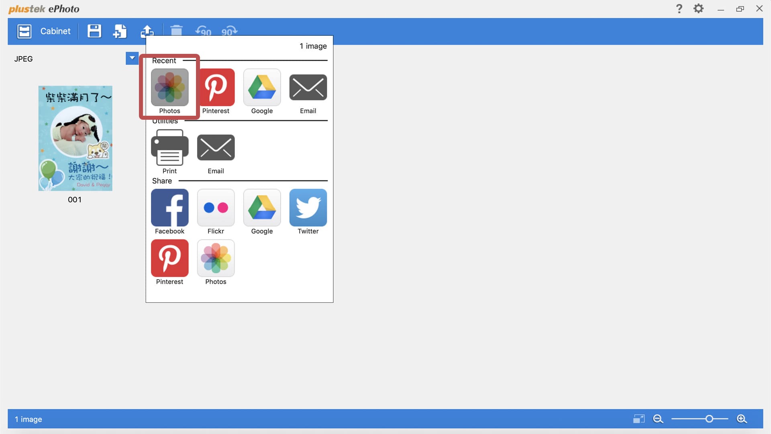This screenshot has width=771, height=434.
Task: Click the Share export toolbar icon
Action: pyautogui.click(x=147, y=31)
